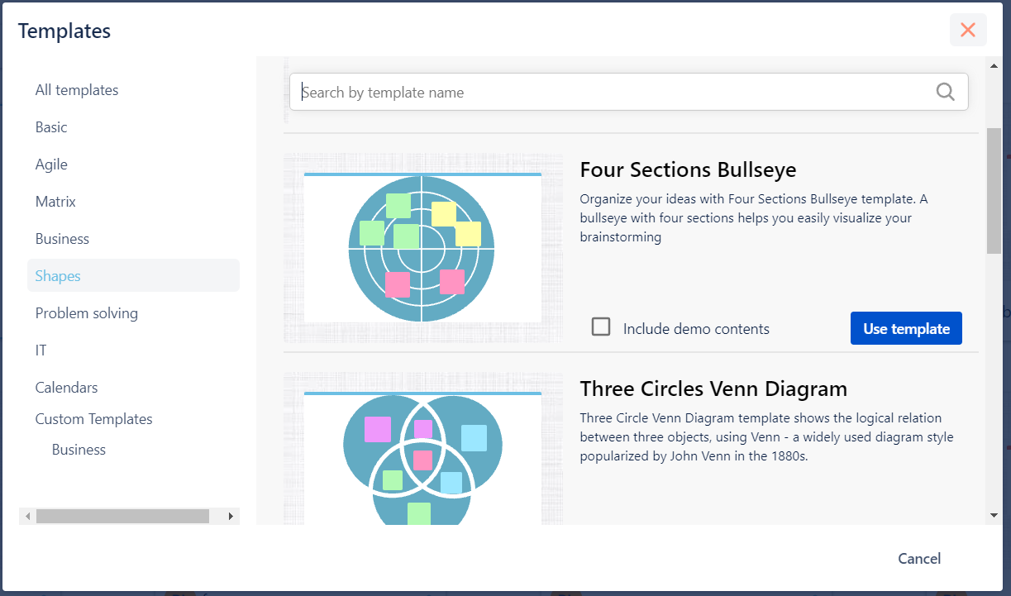Click the sidebar horizontal scroll right arrow
This screenshot has width=1011, height=596.
231,517
